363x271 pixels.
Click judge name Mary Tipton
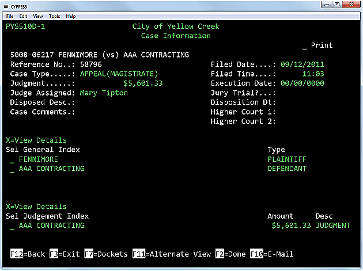104,93
